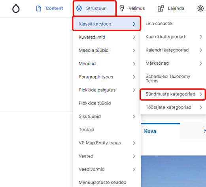This screenshot has height=187, width=206.
Task: Expand the Kuvarežiimid chevron arrow
Action: tap(134, 37)
